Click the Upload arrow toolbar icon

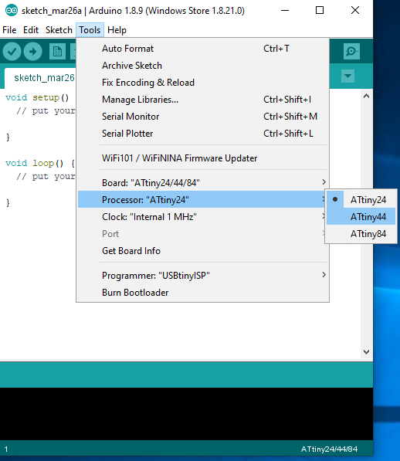32,52
